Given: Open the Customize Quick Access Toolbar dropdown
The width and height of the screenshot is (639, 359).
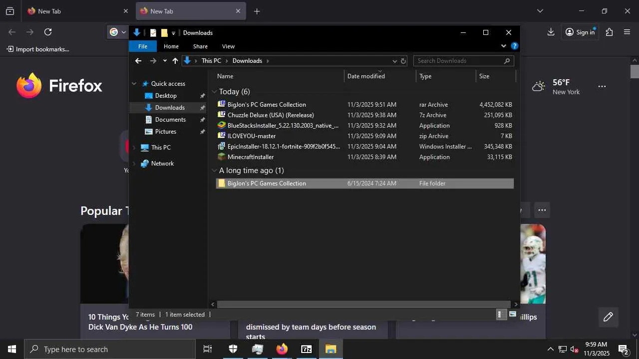Looking at the screenshot, I should click(173, 33).
